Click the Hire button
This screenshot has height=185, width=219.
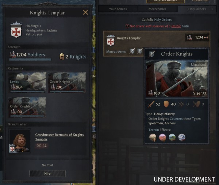click(x=47, y=174)
